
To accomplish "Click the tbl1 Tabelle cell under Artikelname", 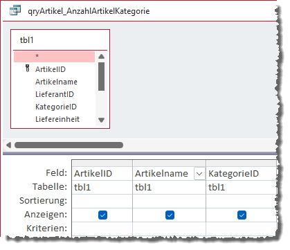I will pyautogui.click(x=169, y=187).
